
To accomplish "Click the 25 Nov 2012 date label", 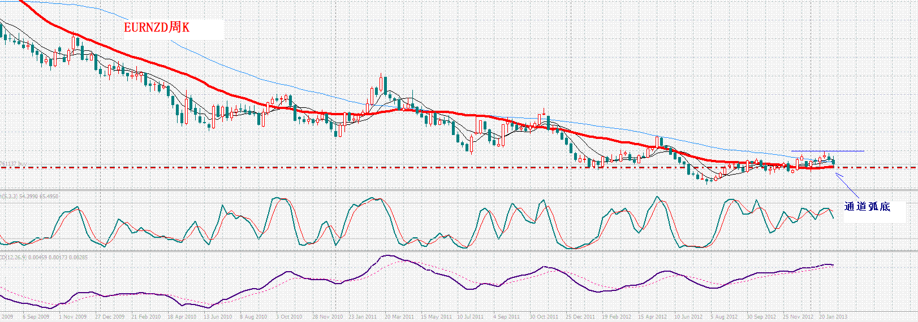I will [798, 317].
